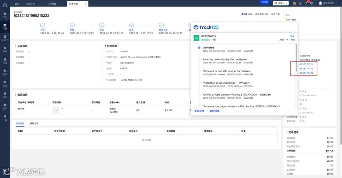Open the 采购 (Purchasing) sidebar section

[5, 50]
